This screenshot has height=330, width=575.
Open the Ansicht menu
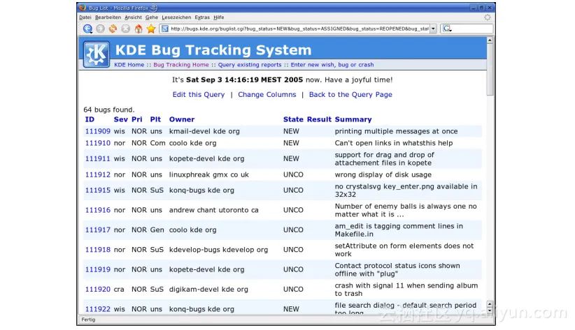[x=133, y=17]
